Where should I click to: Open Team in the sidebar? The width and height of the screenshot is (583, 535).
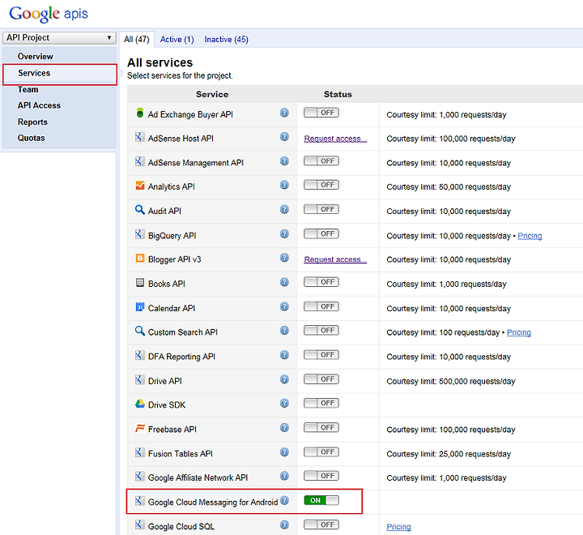point(28,90)
